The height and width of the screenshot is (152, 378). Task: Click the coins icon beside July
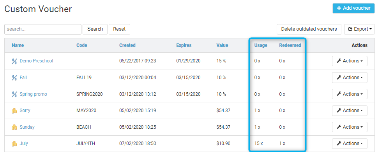pos(14,143)
